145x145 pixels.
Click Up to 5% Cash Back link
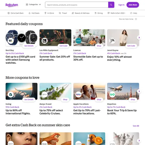(15, 53)
